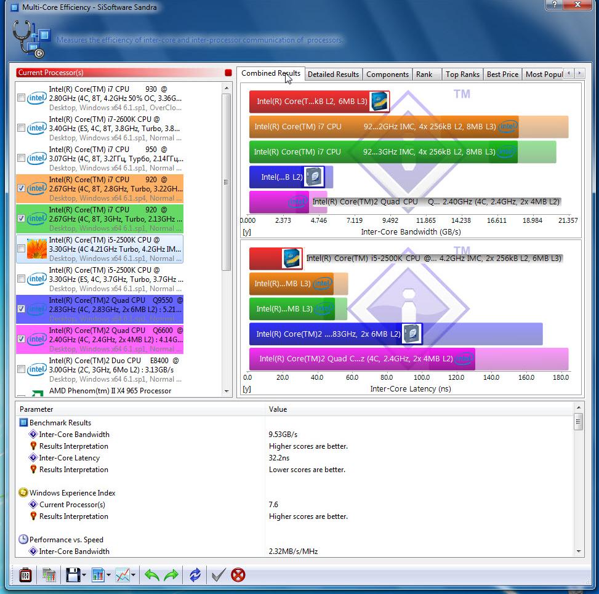Open the save icon dropdown arrow
599x594 pixels.
[84, 576]
